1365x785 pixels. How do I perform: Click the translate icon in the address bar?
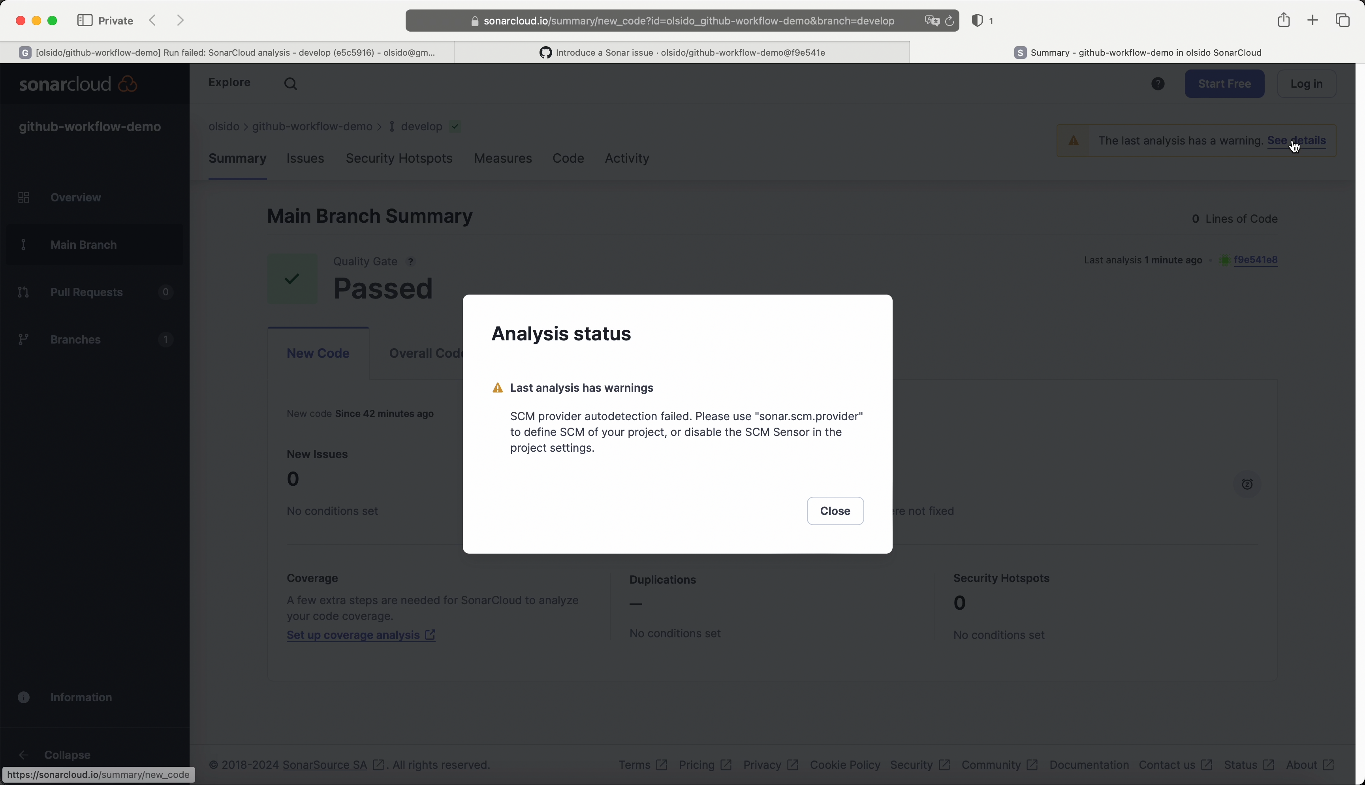pyautogui.click(x=932, y=21)
